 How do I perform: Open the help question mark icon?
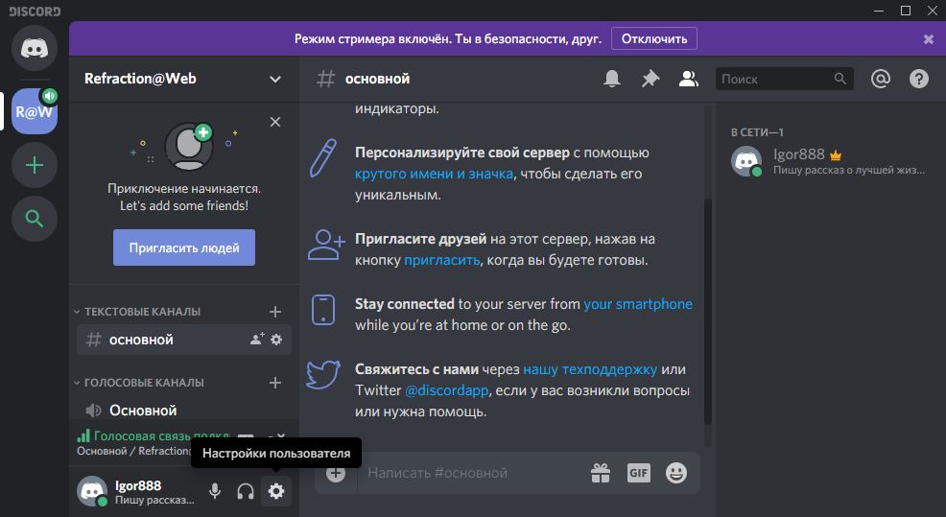tap(919, 79)
